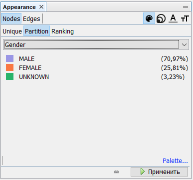Click the 25,81% percentage value
Viewport: 193px width, 180px height.
pos(175,68)
